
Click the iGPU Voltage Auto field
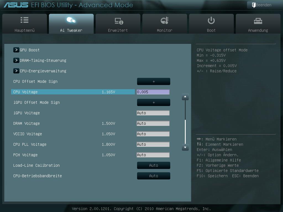153,113
